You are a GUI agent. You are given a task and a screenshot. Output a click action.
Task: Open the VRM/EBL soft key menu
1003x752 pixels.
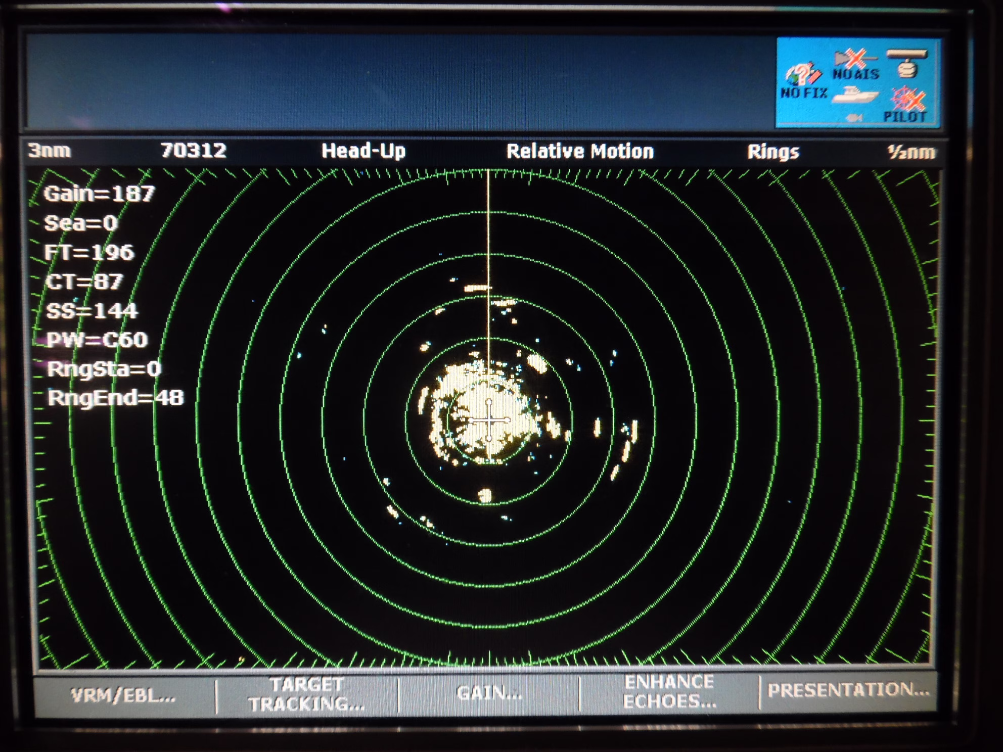click(x=124, y=696)
